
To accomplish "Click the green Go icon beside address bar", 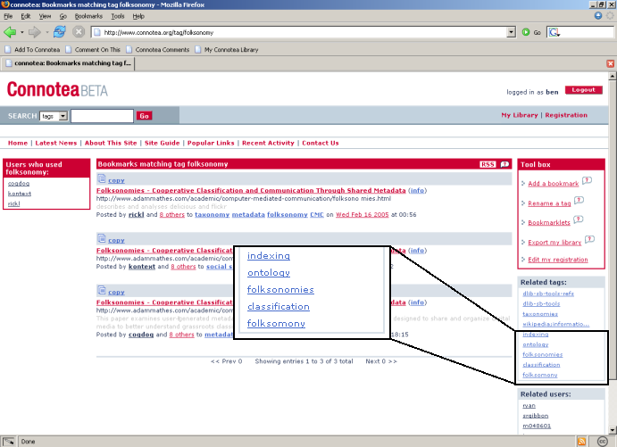I will 526,32.
